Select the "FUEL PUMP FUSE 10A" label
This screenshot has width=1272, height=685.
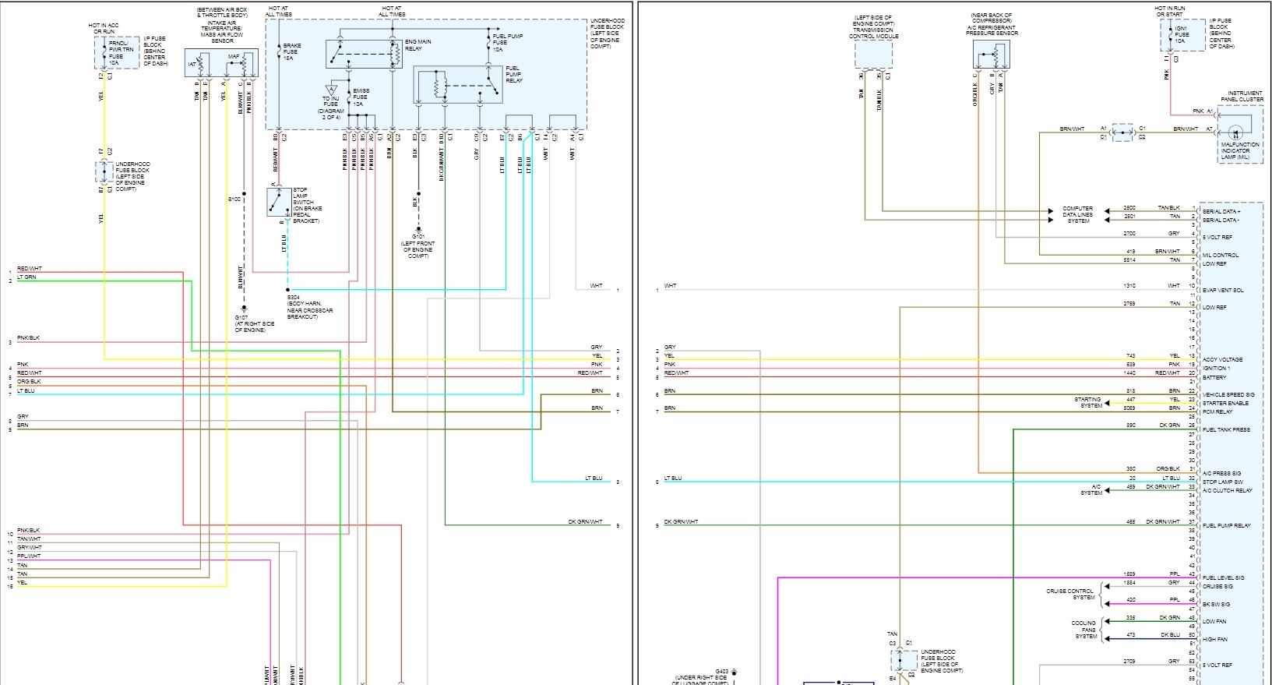click(508, 43)
